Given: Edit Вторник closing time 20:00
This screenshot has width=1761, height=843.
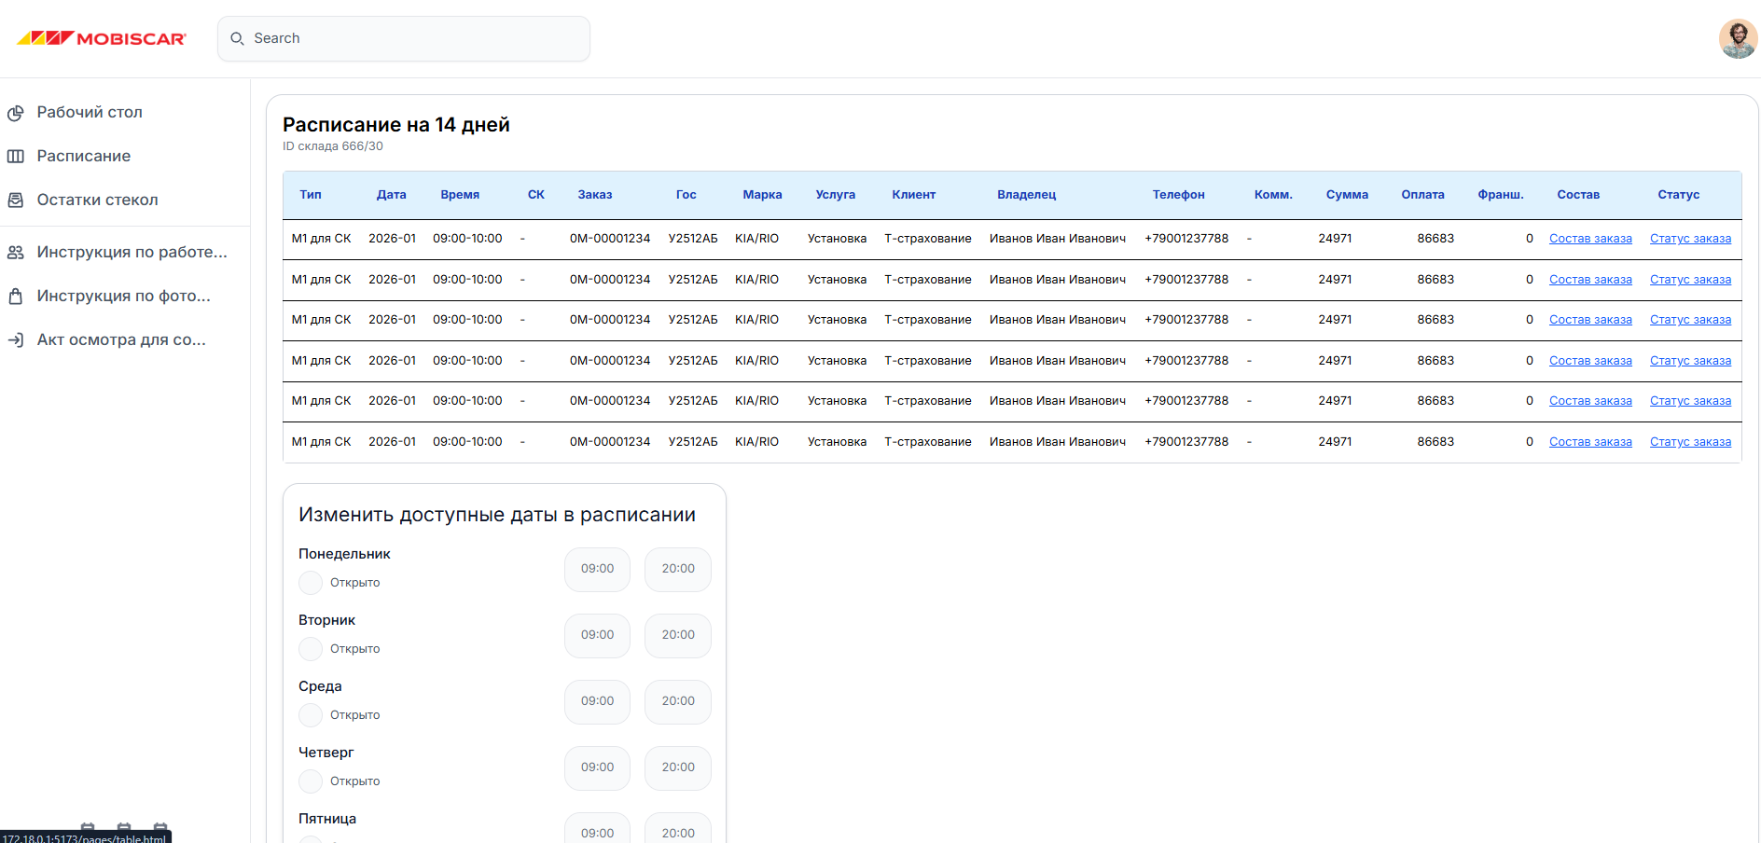Looking at the screenshot, I should coord(678,635).
